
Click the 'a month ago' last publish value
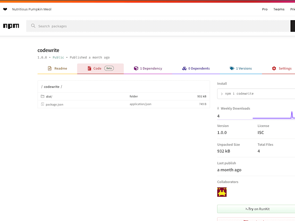229,170
